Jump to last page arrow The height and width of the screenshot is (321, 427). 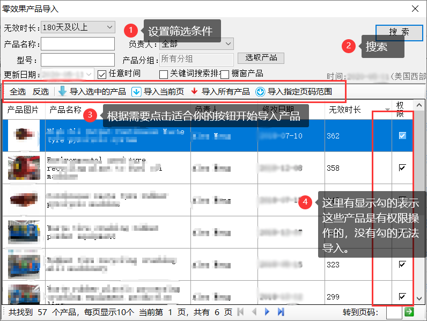tap(281, 312)
